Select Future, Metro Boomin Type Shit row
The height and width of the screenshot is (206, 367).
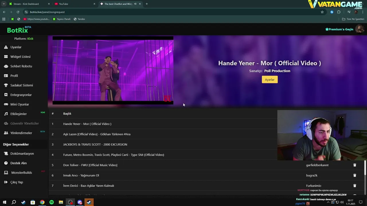coord(163,155)
